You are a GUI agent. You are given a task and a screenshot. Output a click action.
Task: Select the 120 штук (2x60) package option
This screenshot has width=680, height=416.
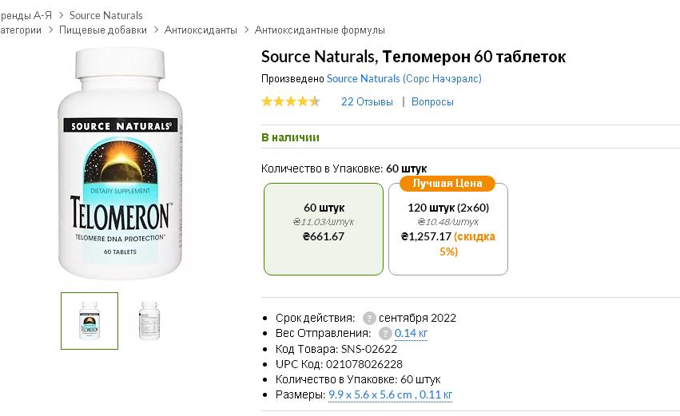coord(448,229)
